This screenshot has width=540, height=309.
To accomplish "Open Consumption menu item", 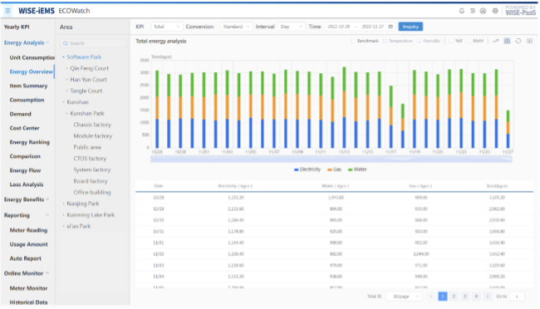I will (27, 100).
